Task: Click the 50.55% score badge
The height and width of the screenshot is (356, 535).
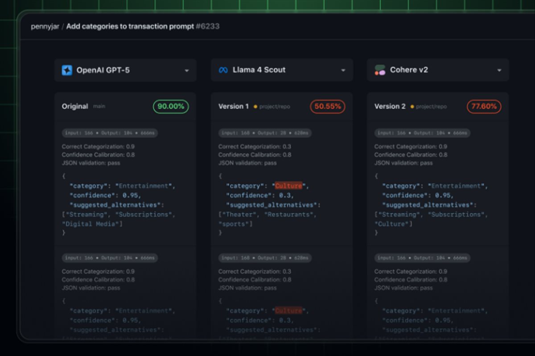Action: [x=327, y=106]
